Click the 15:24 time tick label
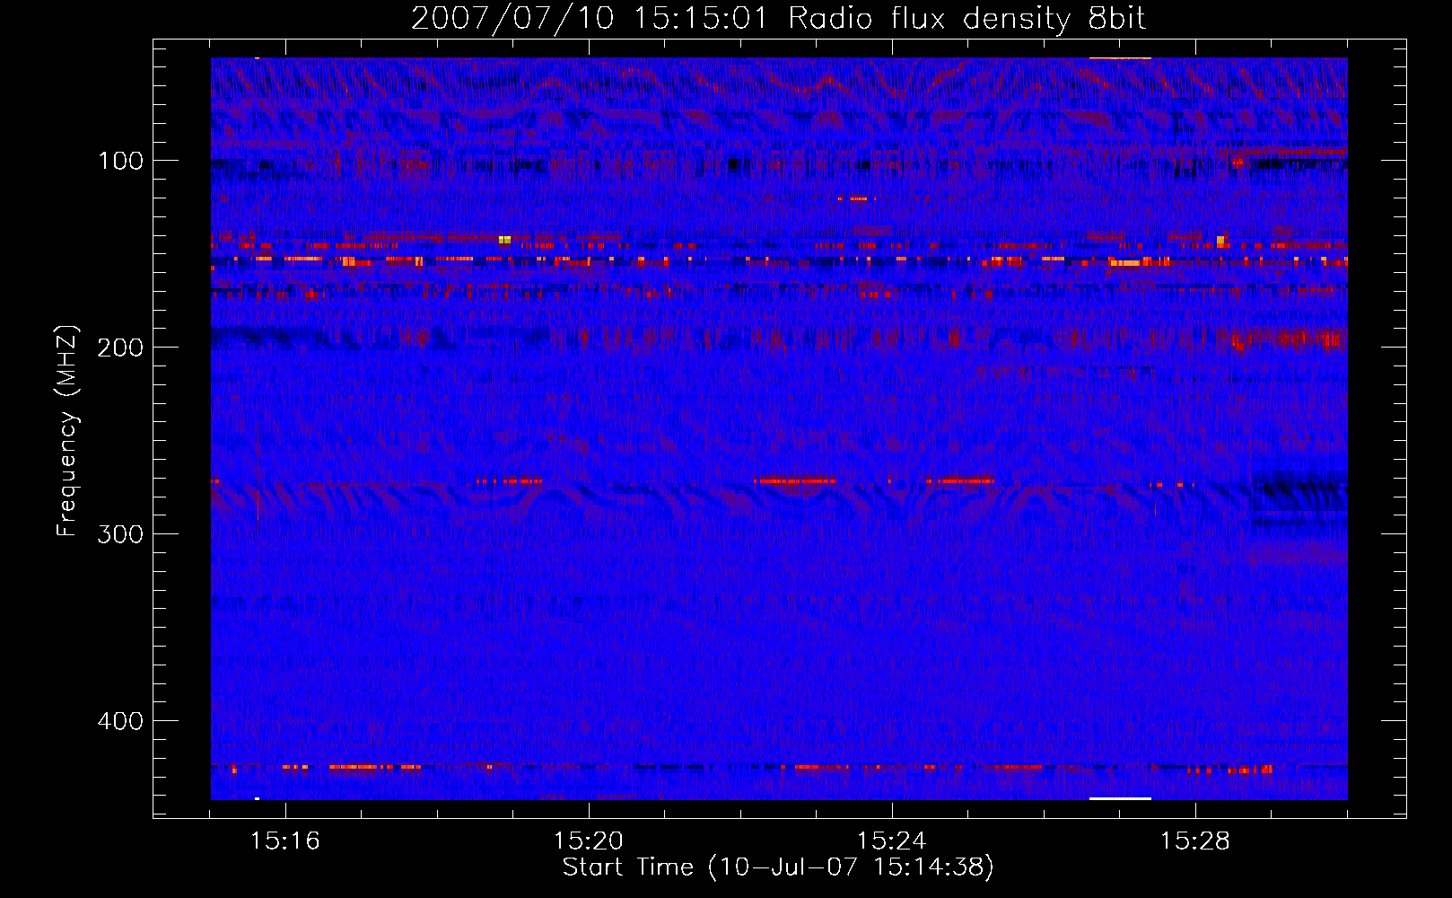1452x898 pixels. point(892,841)
